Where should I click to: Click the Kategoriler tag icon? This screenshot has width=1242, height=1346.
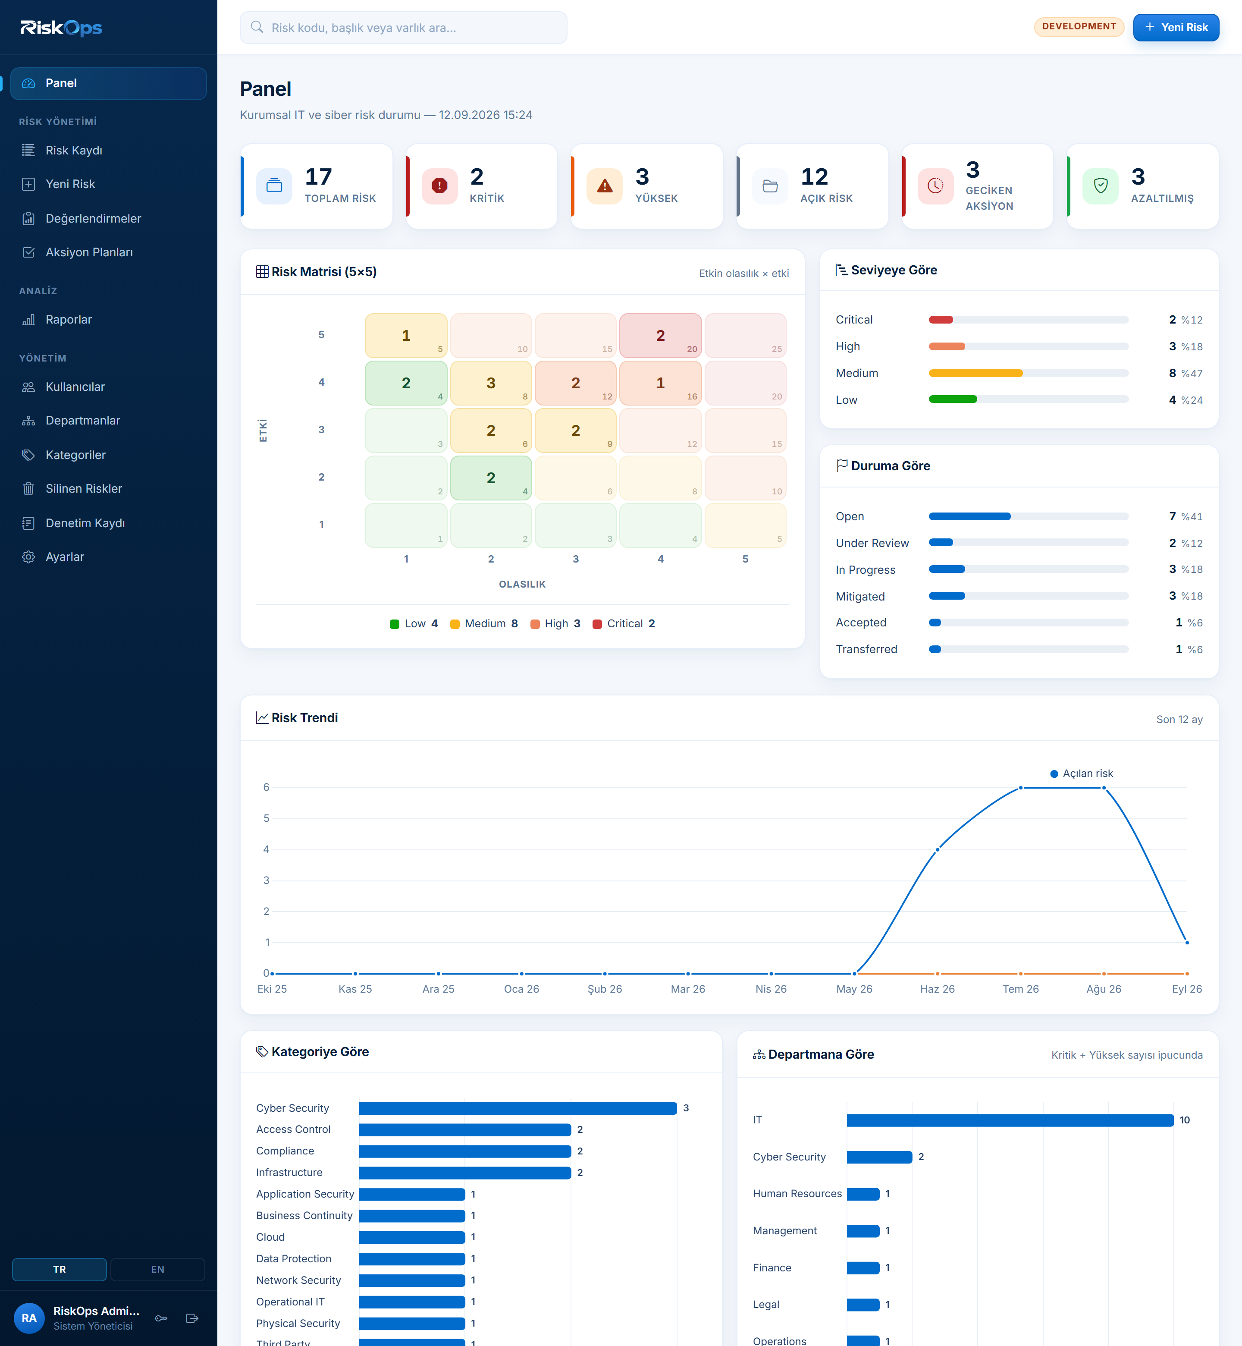point(28,455)
